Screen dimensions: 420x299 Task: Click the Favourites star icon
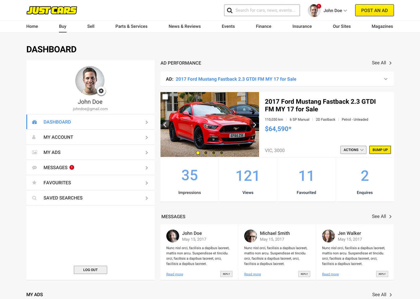coord(34,182)
